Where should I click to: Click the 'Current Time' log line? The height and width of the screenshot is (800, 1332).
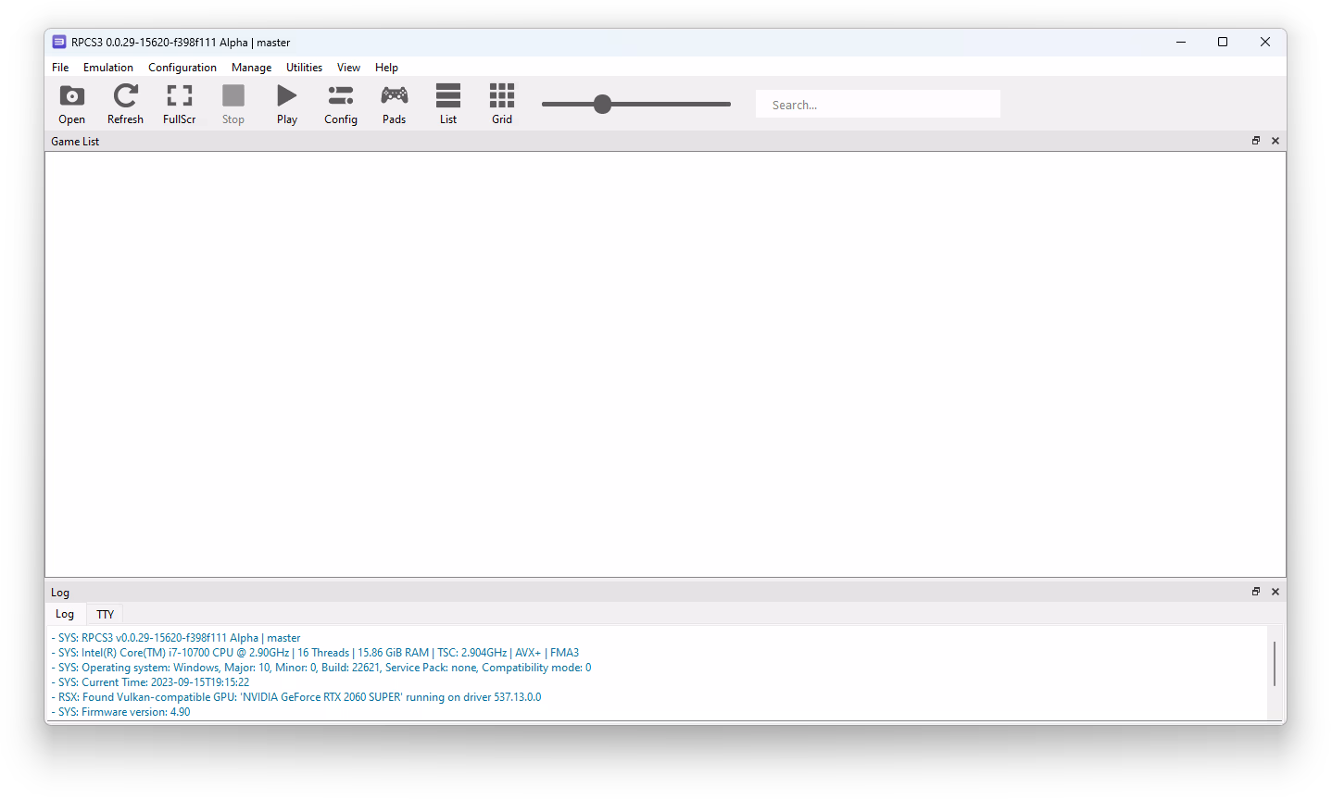(x=150, y=682)
